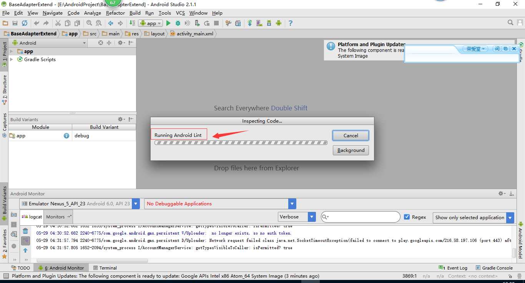The height and width of the screenshot is (283, 525).
Task: Click the Undo arrow icon
Action: 37,23
